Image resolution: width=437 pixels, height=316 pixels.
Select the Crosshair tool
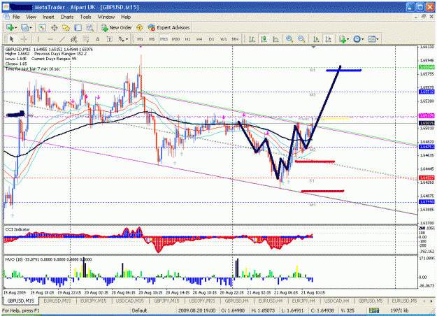click(24, 39)
